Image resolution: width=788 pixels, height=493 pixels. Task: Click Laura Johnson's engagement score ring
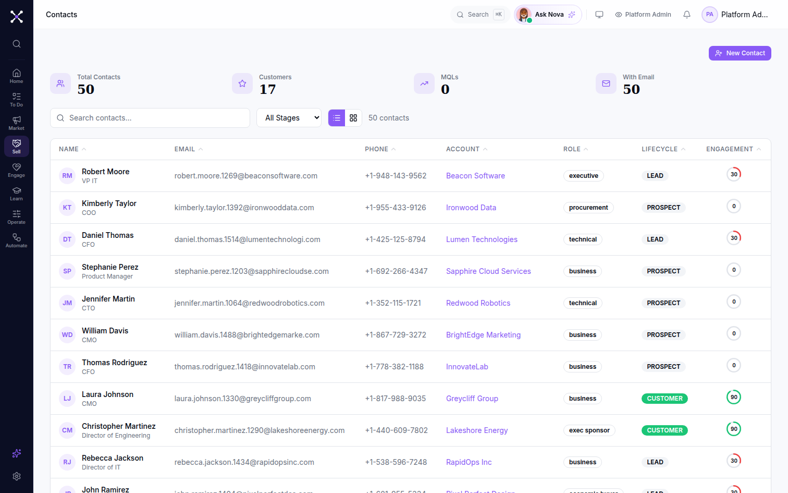click(734, 397)
